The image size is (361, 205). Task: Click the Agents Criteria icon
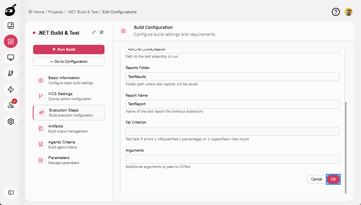(x=41, y=144)
